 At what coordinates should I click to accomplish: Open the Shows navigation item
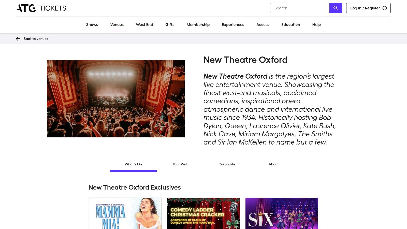(x=92, y=25)
